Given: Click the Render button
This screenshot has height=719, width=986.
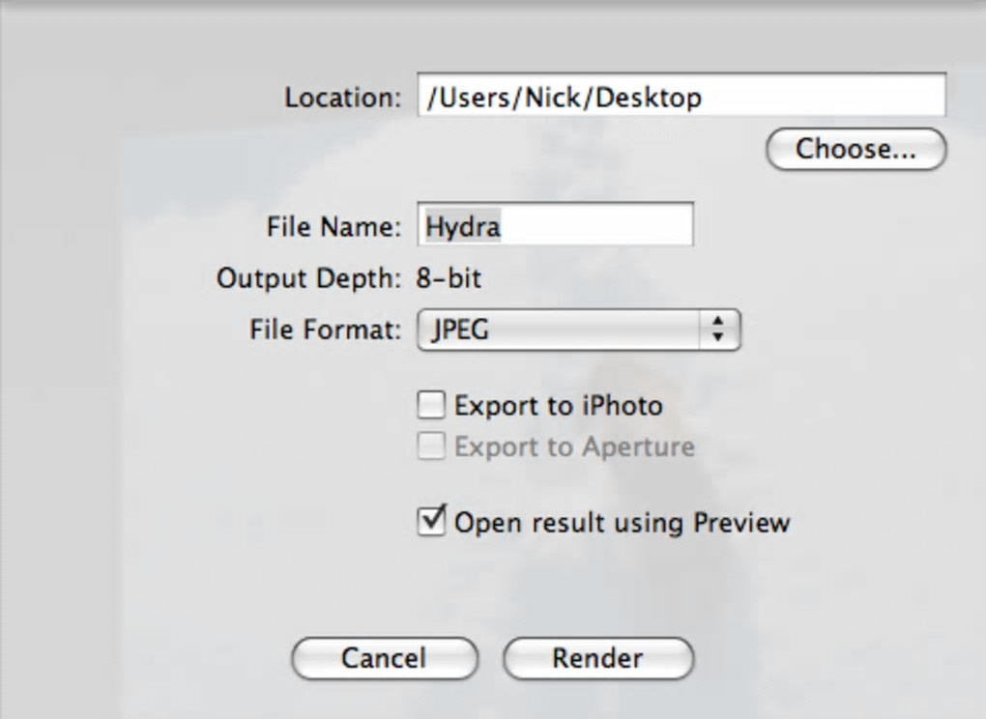Looking at the screenshot, I should click(x=597, y=658).
